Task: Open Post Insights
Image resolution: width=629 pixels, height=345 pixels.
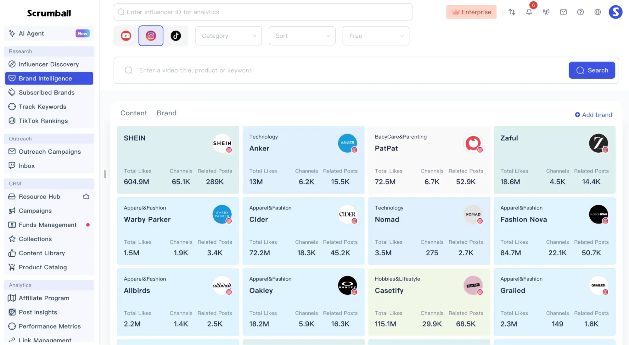Action: pyautogui.click(x=49, y=312)
